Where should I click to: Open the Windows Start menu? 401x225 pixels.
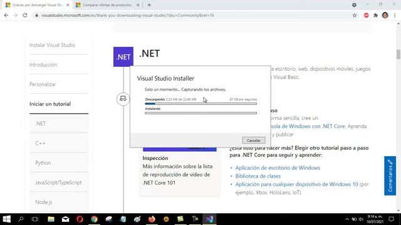[x=6, y=219]
